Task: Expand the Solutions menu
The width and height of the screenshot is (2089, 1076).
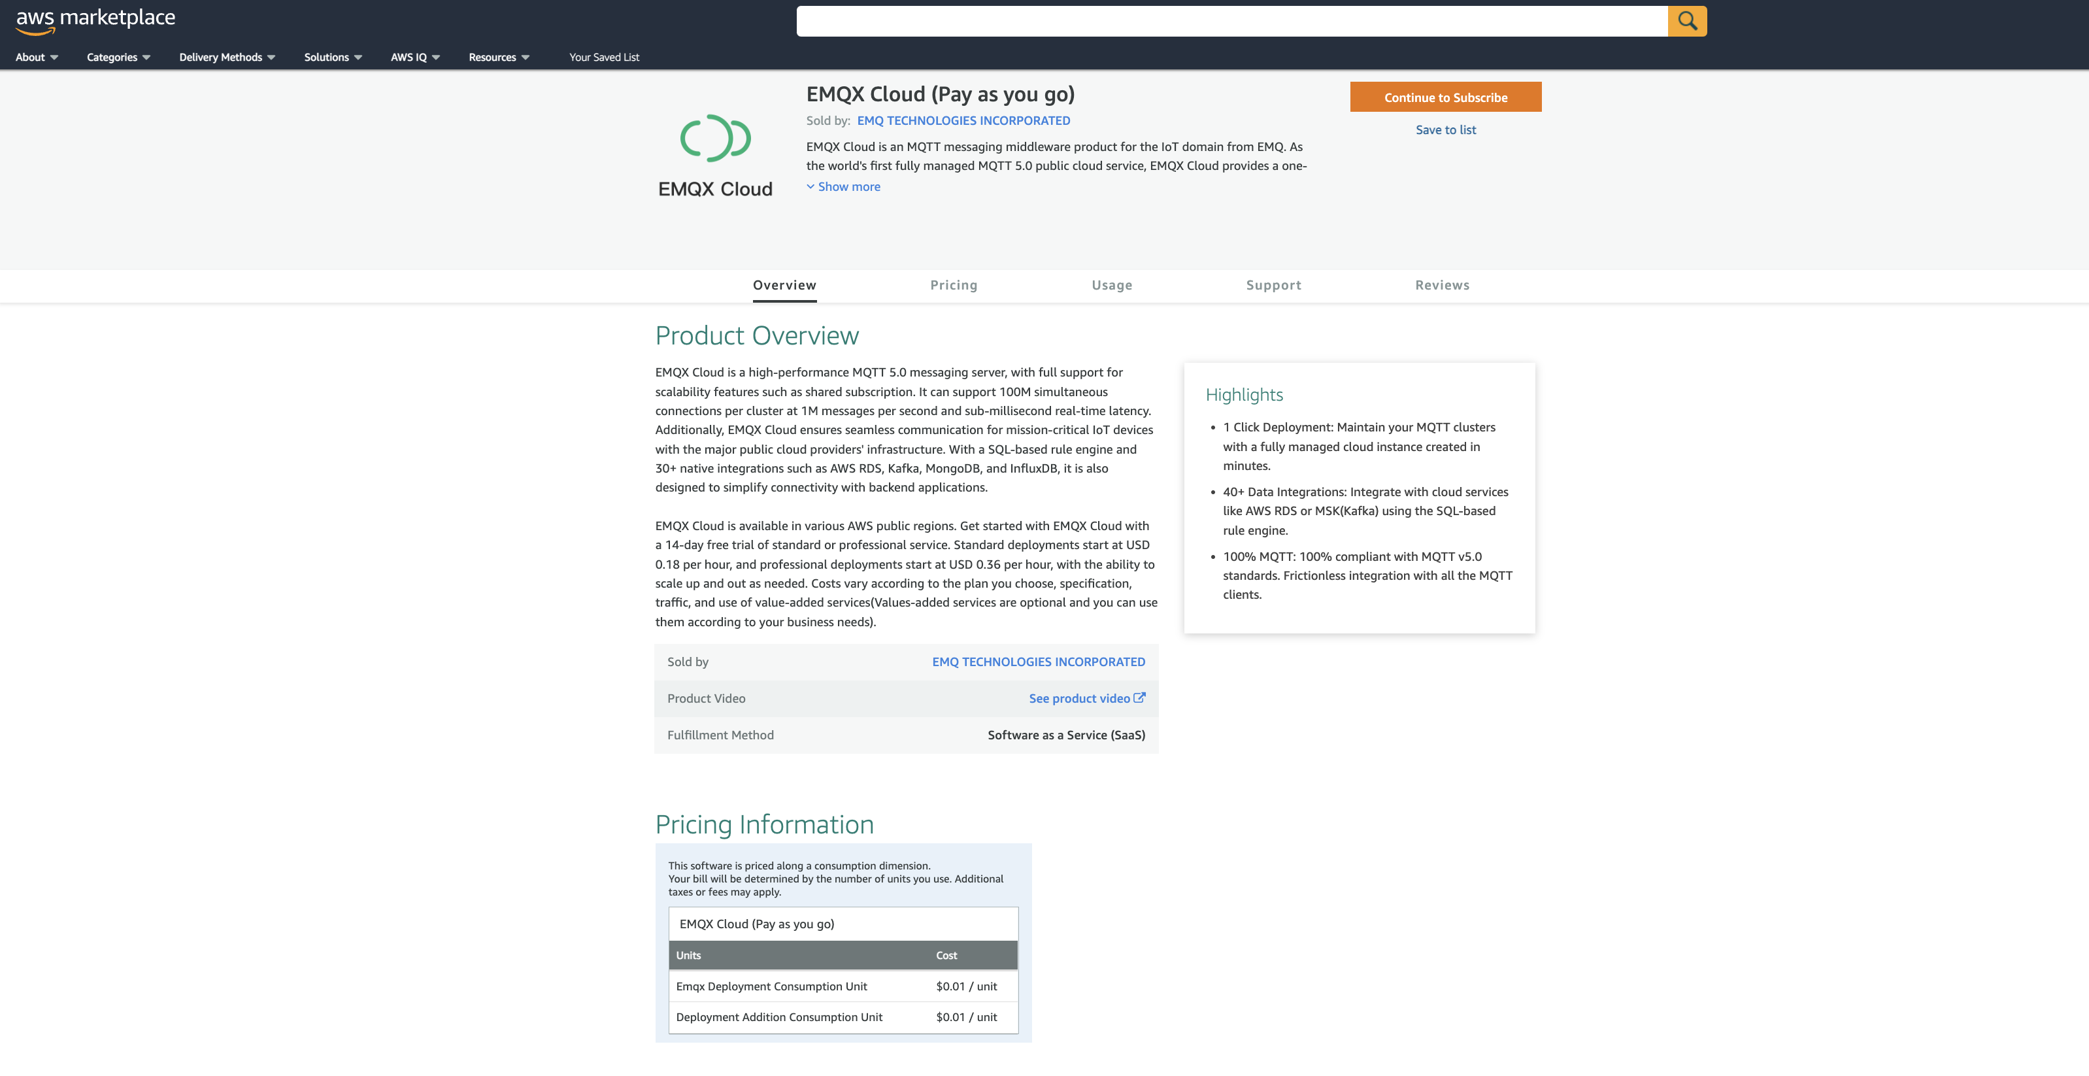Action: pyautogui.click(x=333, y=57)
